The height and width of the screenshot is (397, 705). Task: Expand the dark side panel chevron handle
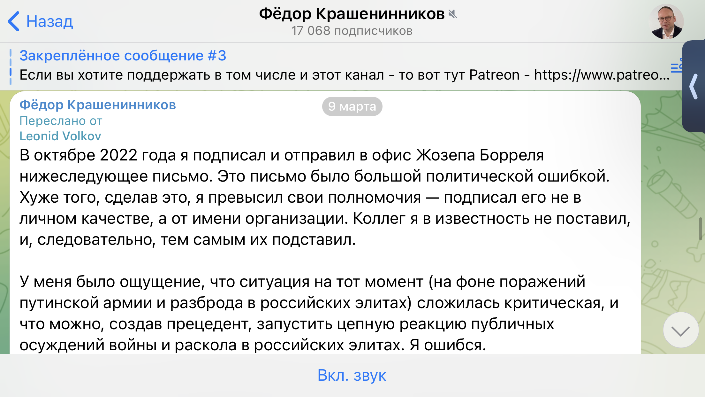point(694,86)
